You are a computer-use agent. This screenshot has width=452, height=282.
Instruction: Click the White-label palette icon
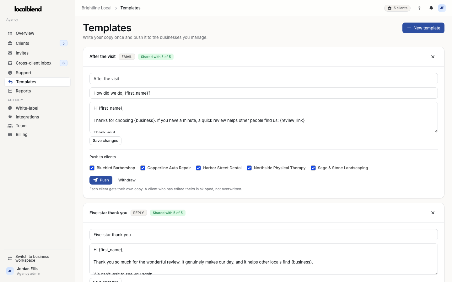point(10,108)
